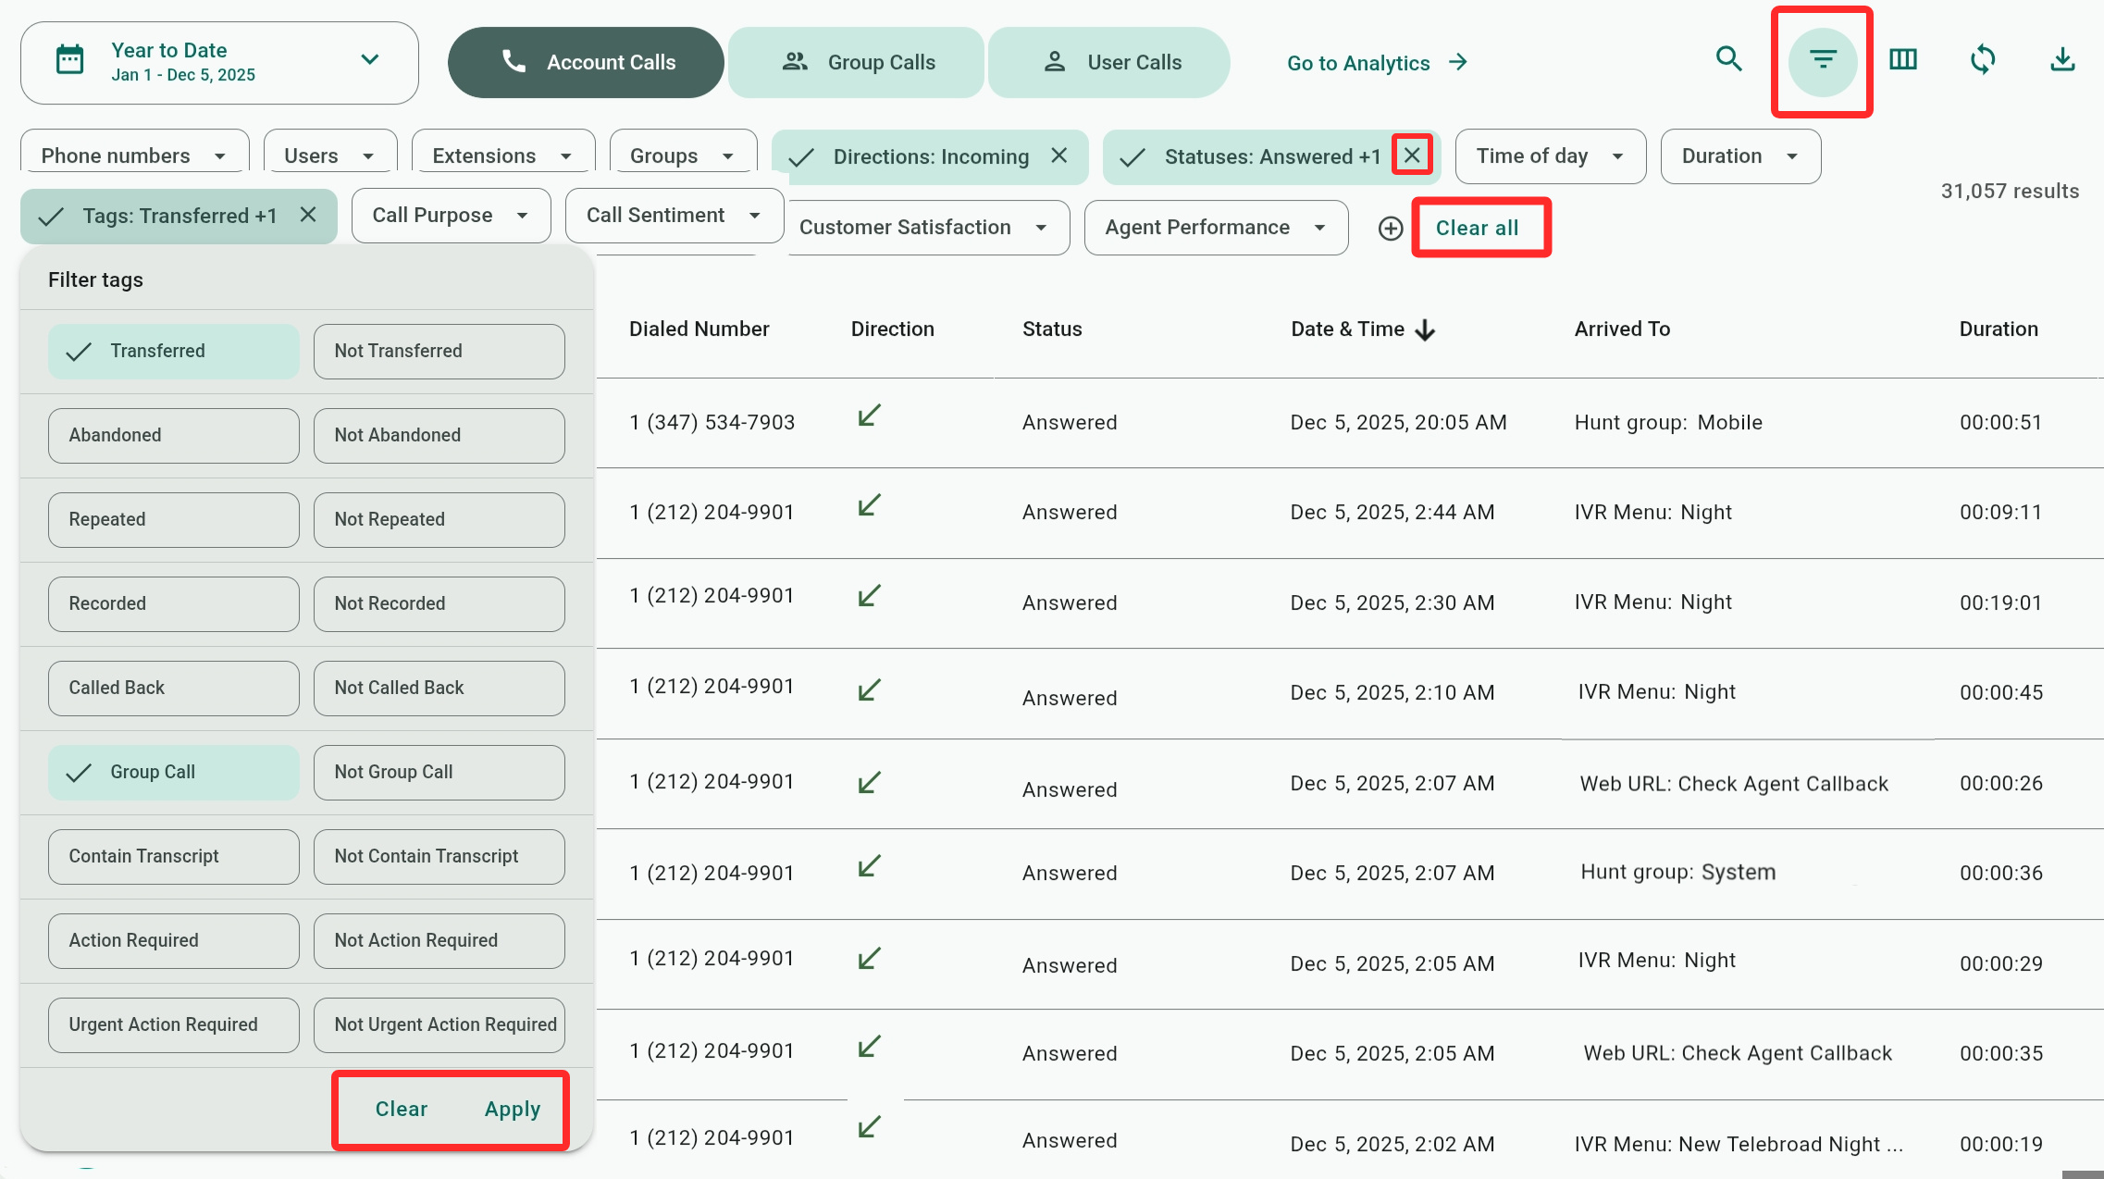Screen dimensions: 2104x1179
Task: Remove the Directions: Incoming filter
Action: 1059,155
